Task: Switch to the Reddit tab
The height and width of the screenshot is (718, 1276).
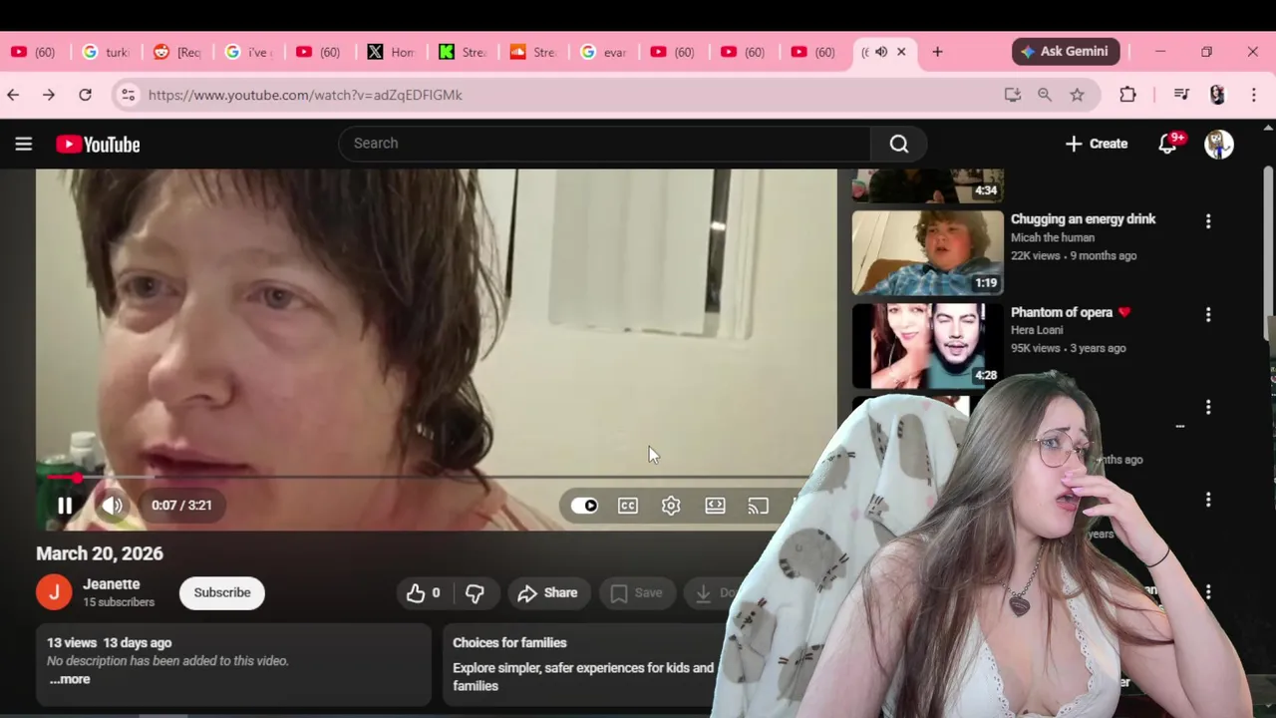Action: (x=177, y=52)
